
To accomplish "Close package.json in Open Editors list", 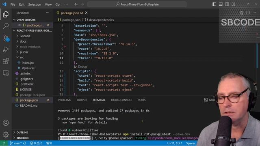I will click(19, 25).
